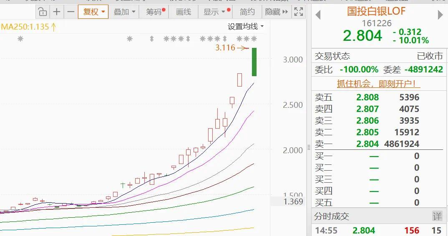Screen dimensions: 448x236
Task: Go to next stock with the right arrow
Action: point(440,15)
